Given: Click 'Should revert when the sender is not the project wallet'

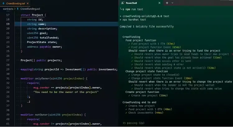Looking at the screenshot, I should (x=173, y=85).
